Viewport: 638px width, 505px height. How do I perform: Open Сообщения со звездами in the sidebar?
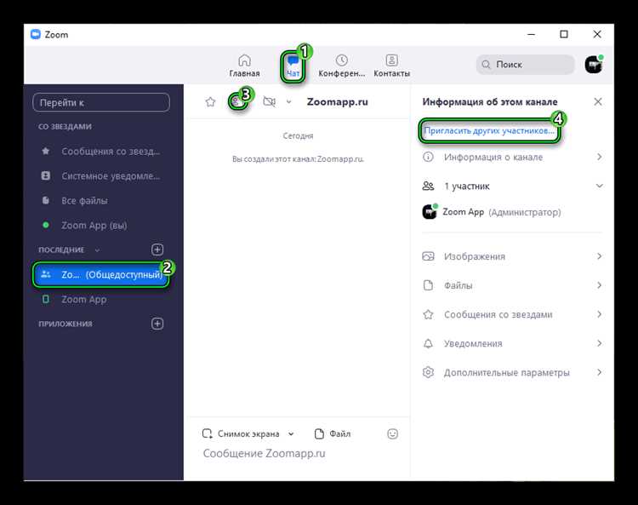(x=101, y=152)
